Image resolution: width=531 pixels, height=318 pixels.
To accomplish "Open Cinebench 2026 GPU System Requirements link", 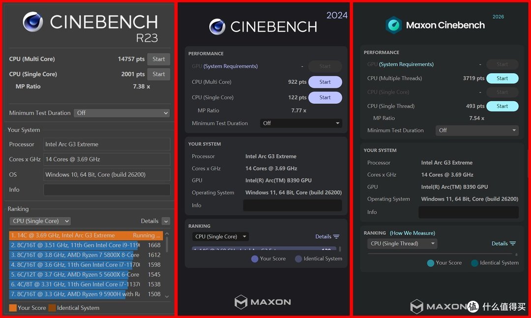I will pos(407,64).
